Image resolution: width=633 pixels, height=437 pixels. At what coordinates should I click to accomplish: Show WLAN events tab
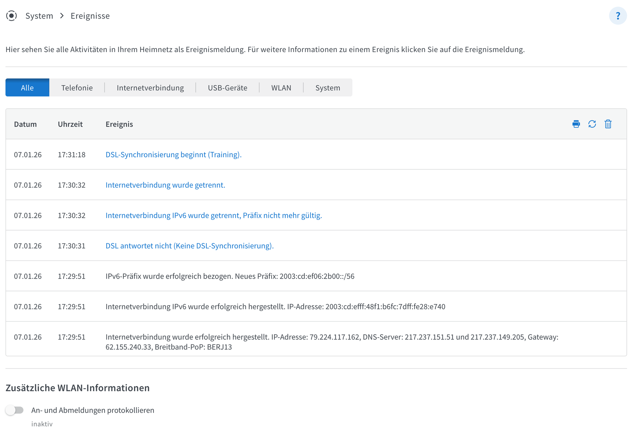pyautogui.click(x=281, y=88)
